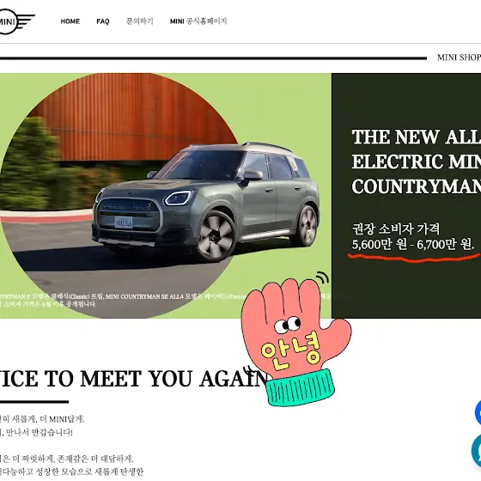Click the electric Countryman headline text

pyautogui.click(x=417, y=161)
